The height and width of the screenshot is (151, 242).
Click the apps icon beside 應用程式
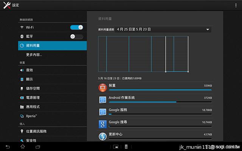tap(22, 107)
